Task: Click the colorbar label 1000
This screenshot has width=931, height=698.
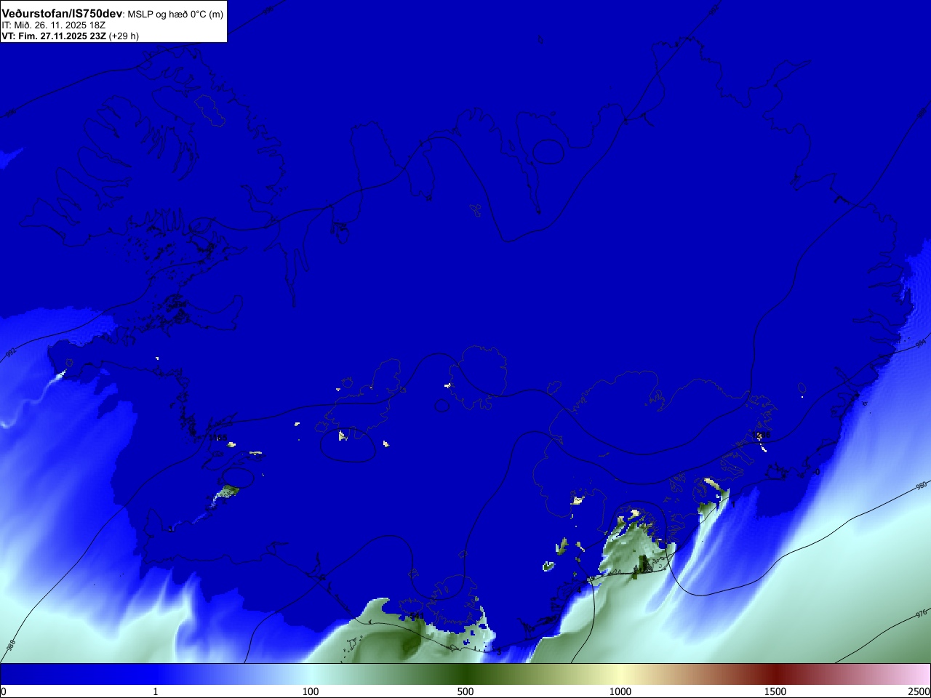Action: click(x=620, y=691)
